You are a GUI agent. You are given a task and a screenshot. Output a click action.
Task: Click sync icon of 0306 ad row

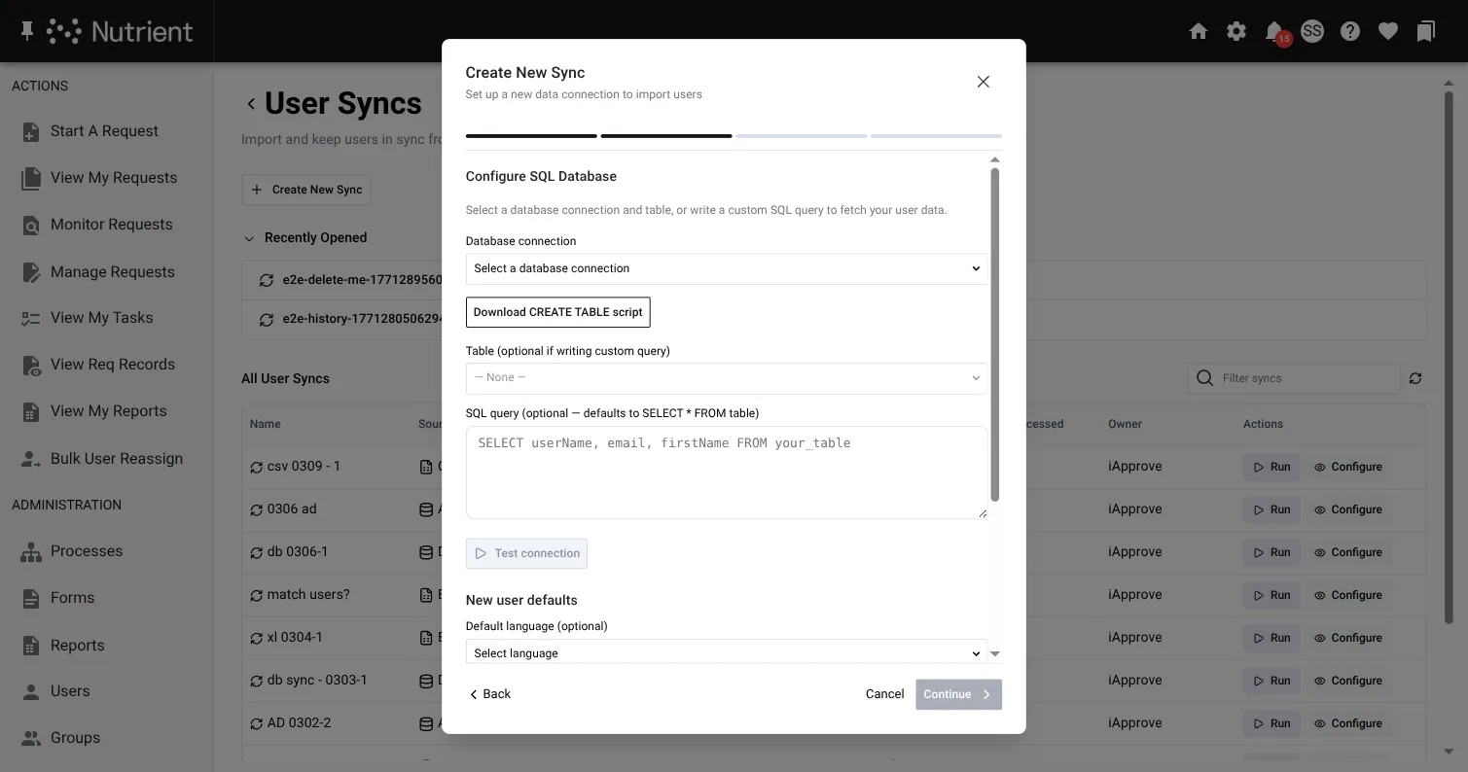click(x=257, y=509)
